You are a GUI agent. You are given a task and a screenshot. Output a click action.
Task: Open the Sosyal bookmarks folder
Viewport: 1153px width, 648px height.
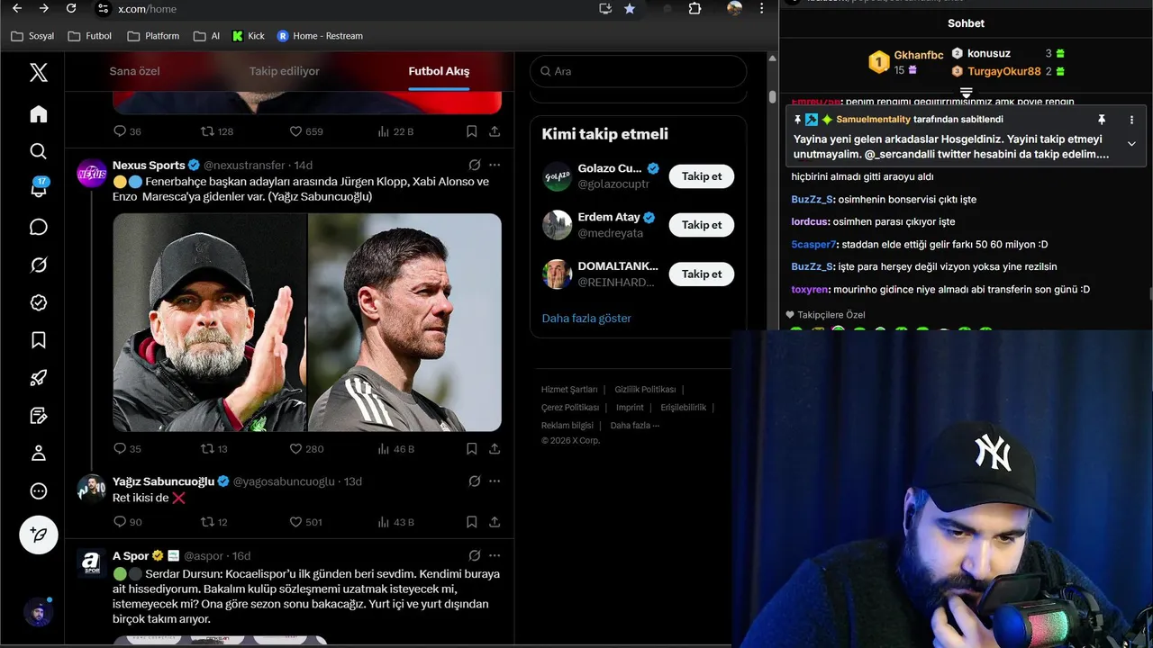click(32, 36)
